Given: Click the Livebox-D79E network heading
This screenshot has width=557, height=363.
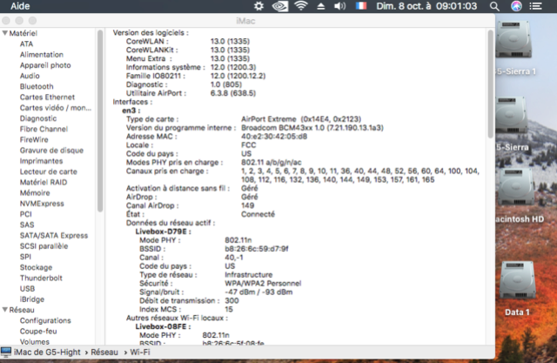Looking at the screenshot, I should (x=163, y=232).
